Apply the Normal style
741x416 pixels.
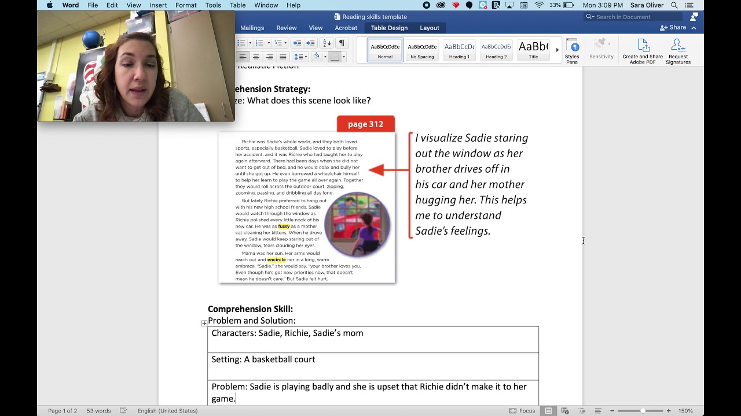pyautogui.click(x=385, y=50)
